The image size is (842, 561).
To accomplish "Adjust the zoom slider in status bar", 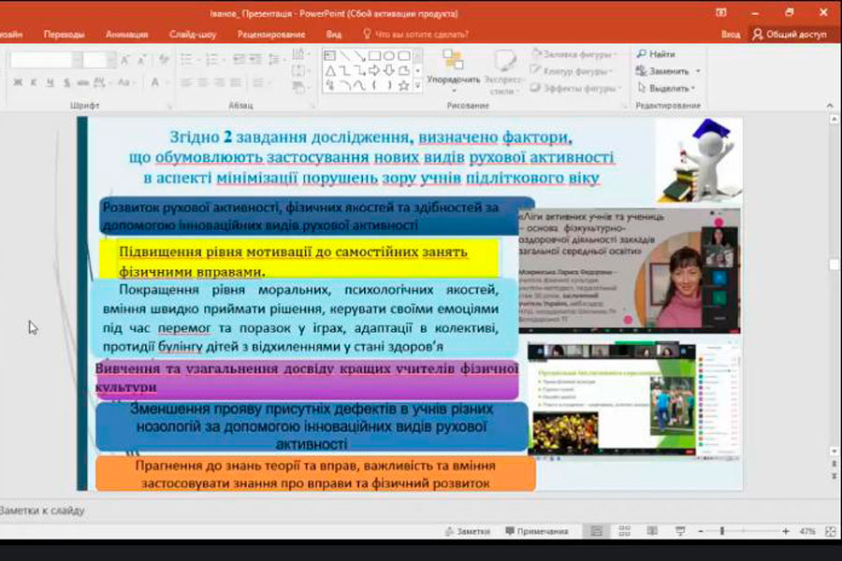I will (721, 531).
